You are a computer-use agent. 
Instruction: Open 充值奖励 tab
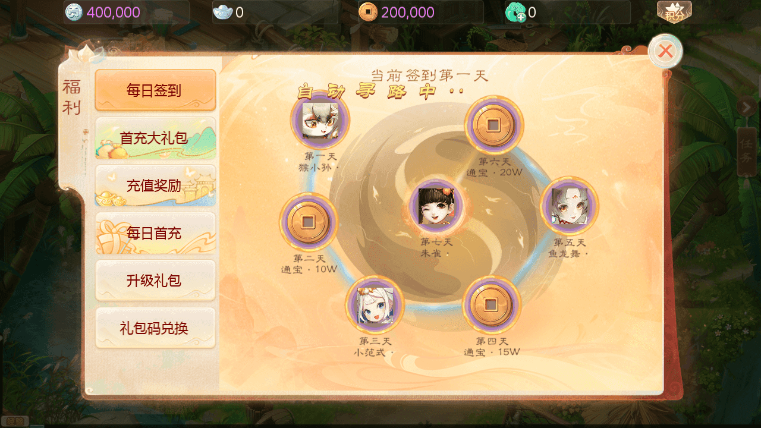155,185
